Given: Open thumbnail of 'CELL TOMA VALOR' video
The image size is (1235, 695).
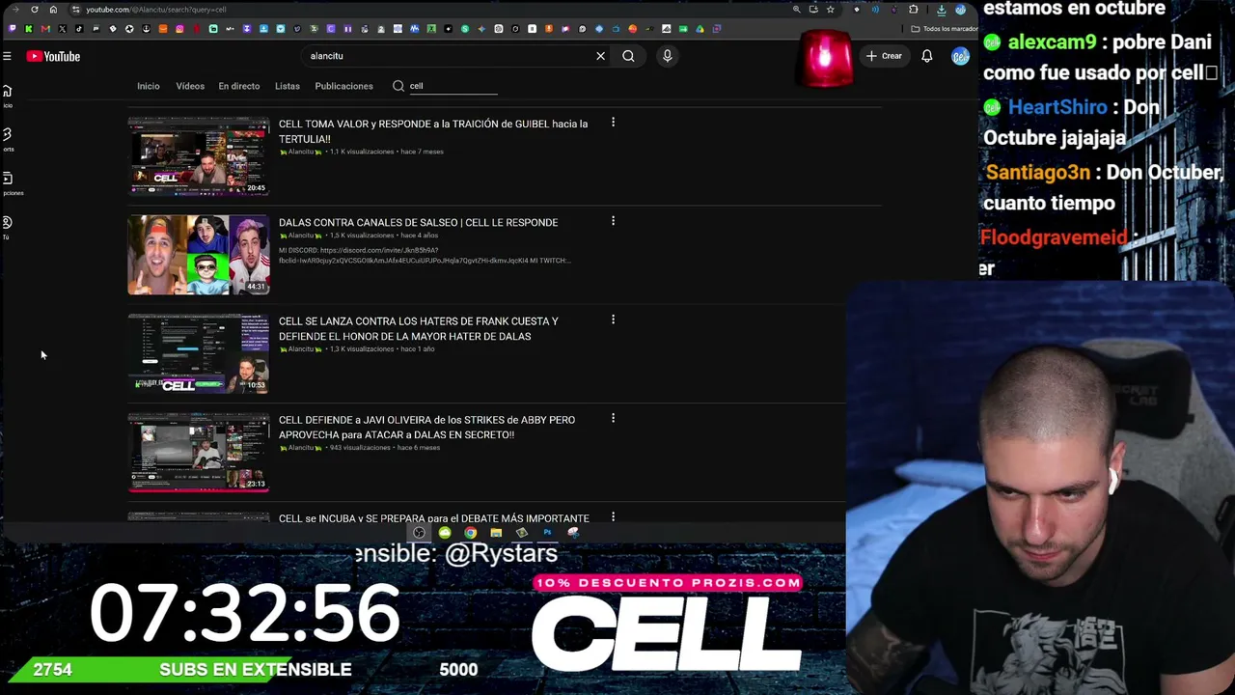Looking at the screenshot, I should [x=199, y=156].
